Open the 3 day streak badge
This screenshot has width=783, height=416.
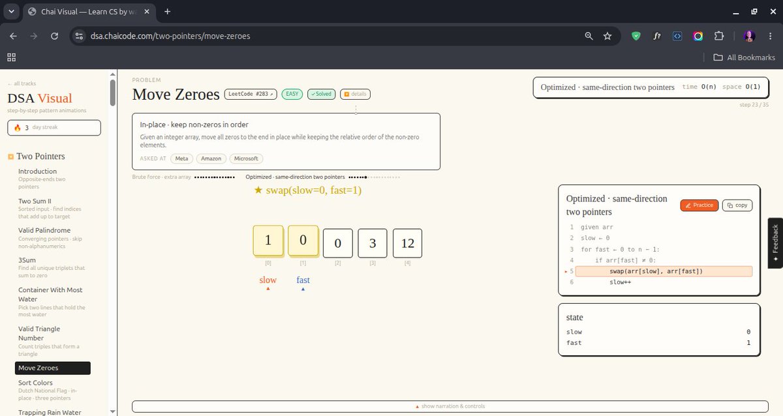(x=54, y=127)
